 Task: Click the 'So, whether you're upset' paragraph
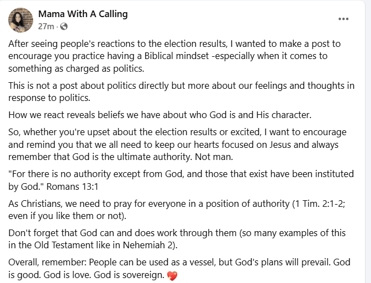pyautogui.click(x=177, y=145)
